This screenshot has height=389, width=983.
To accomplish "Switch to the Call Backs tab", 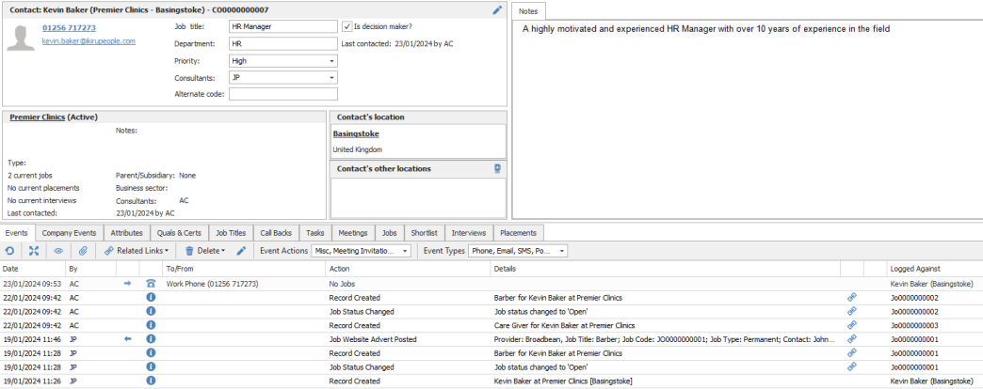I will coord(276,232).
